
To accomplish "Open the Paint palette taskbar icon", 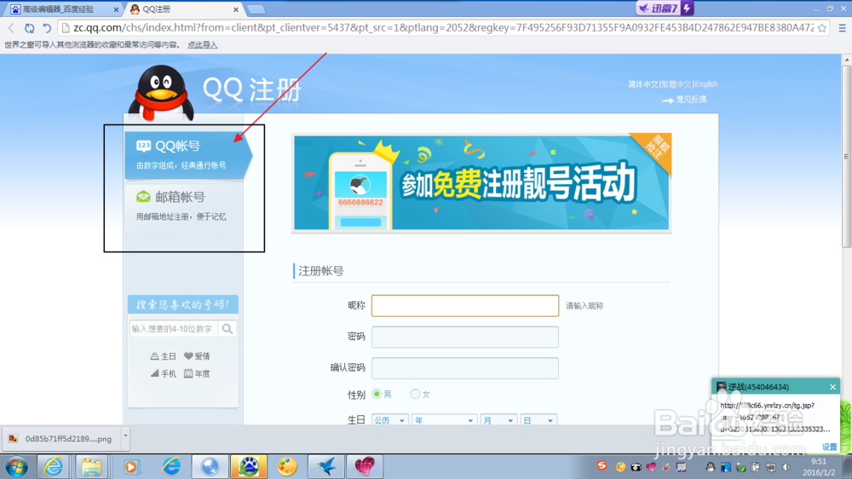I will tap(287, 466).
